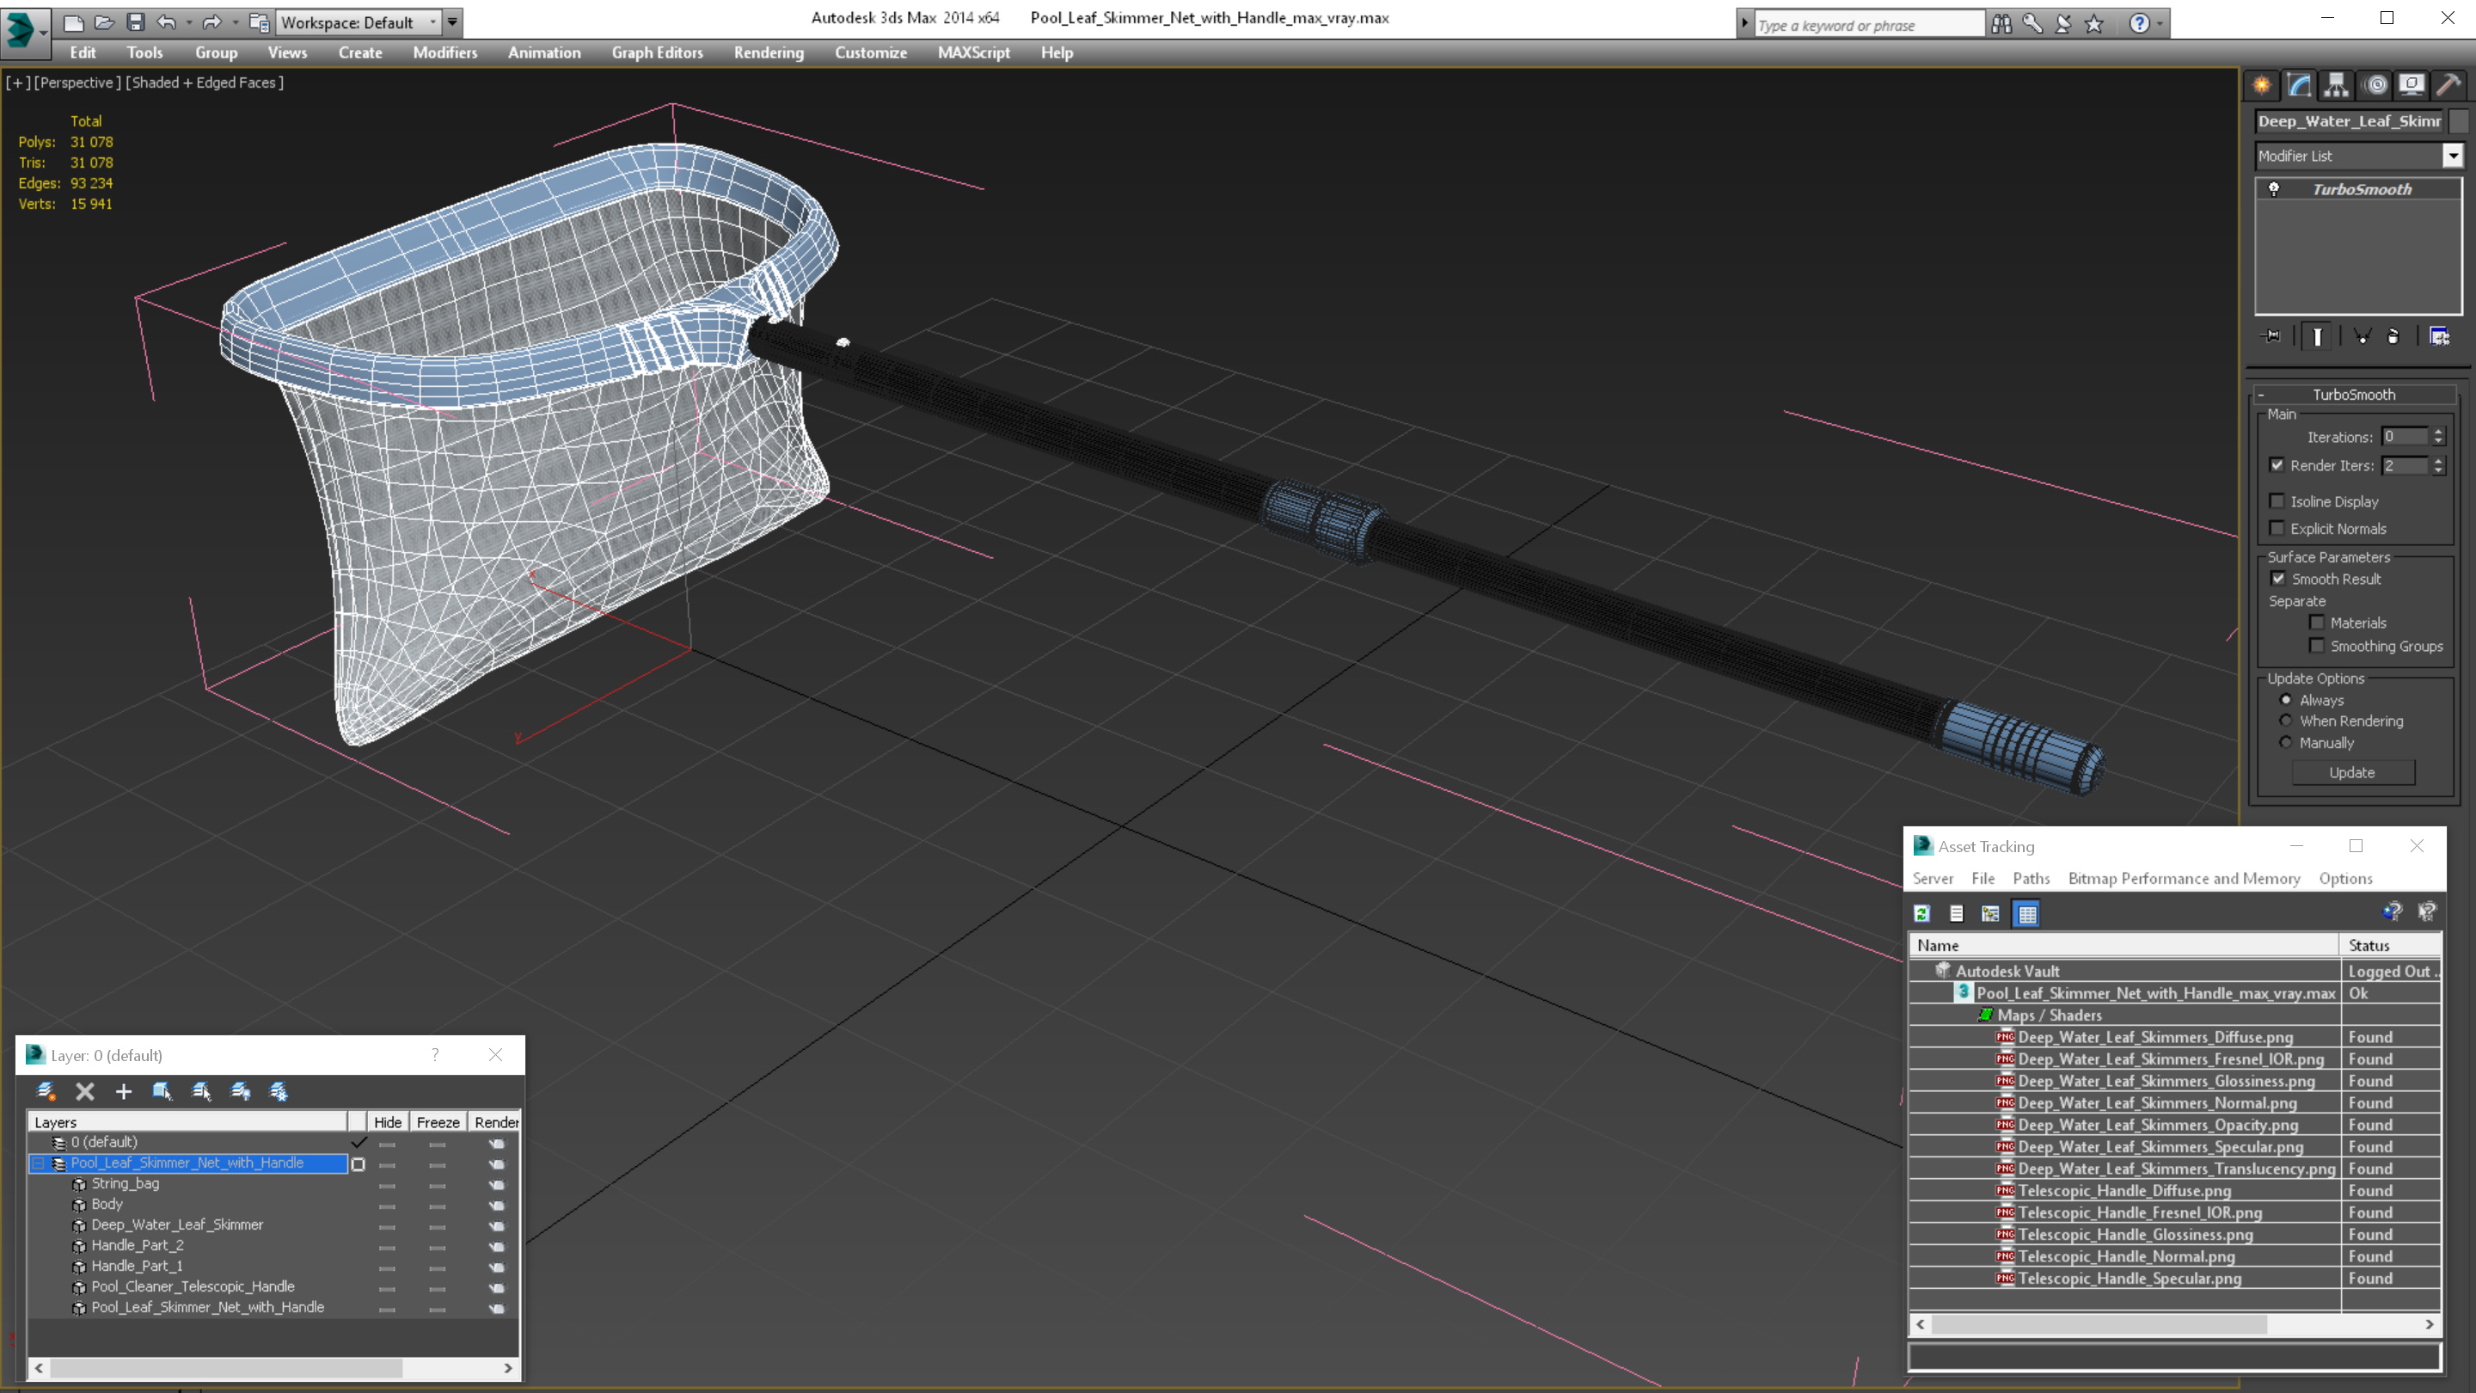Select Always update option radio button
The height and width of the screenshot is (1393, 2476).
coord(2285,699)
